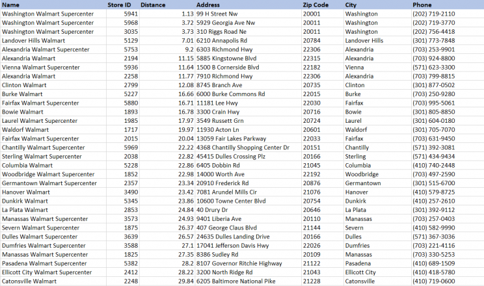The image size is (484, 286).
Task: Select the Sterling cell in City column
Action: coord(357,157)
